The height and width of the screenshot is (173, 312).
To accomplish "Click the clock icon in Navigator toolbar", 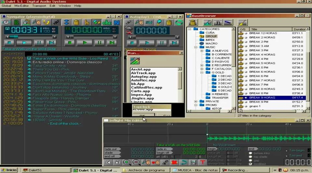I will tap(6, 23).
